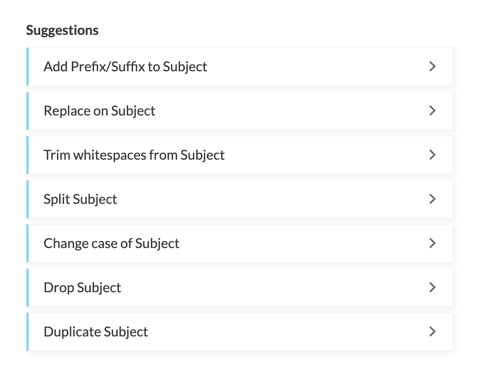Expand Change case of Subject via chevron
The height and width of the screenshot is (376, 480).
pyautogui.click(x=432, y=243)
